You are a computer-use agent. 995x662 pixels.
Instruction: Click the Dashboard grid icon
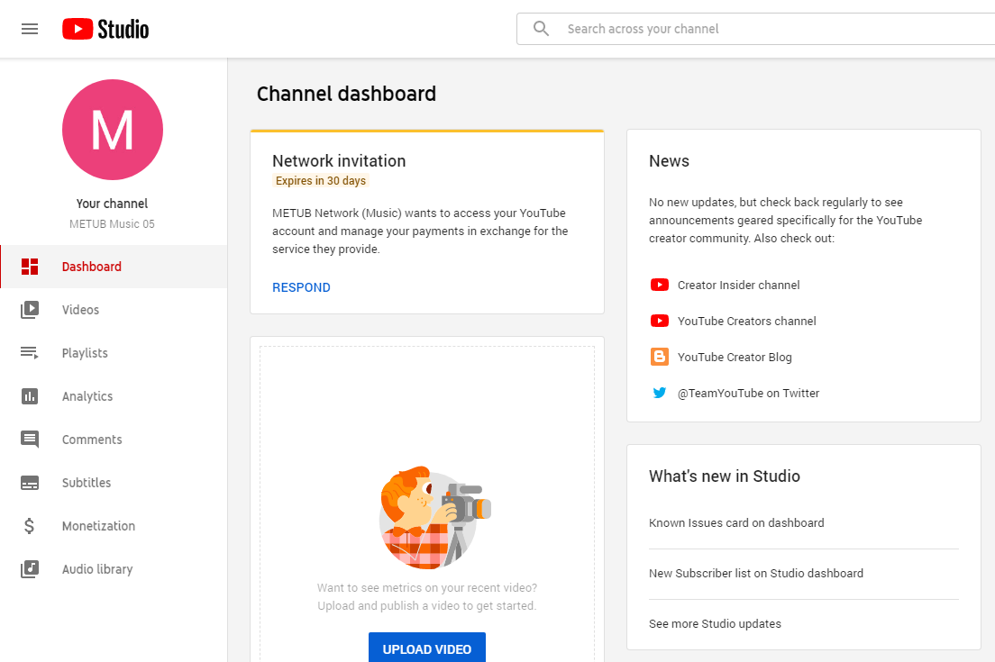pos(30,267)
